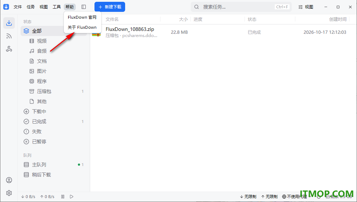Filter by 程序 category
The height and width of the screenshot is (202, 357).
pos(54,81)
